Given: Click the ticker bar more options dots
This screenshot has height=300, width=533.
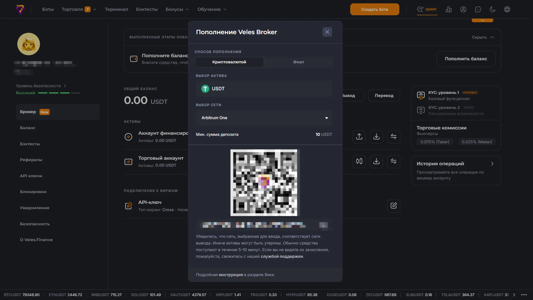Looking at the screenshot, I should coord(524,295).
